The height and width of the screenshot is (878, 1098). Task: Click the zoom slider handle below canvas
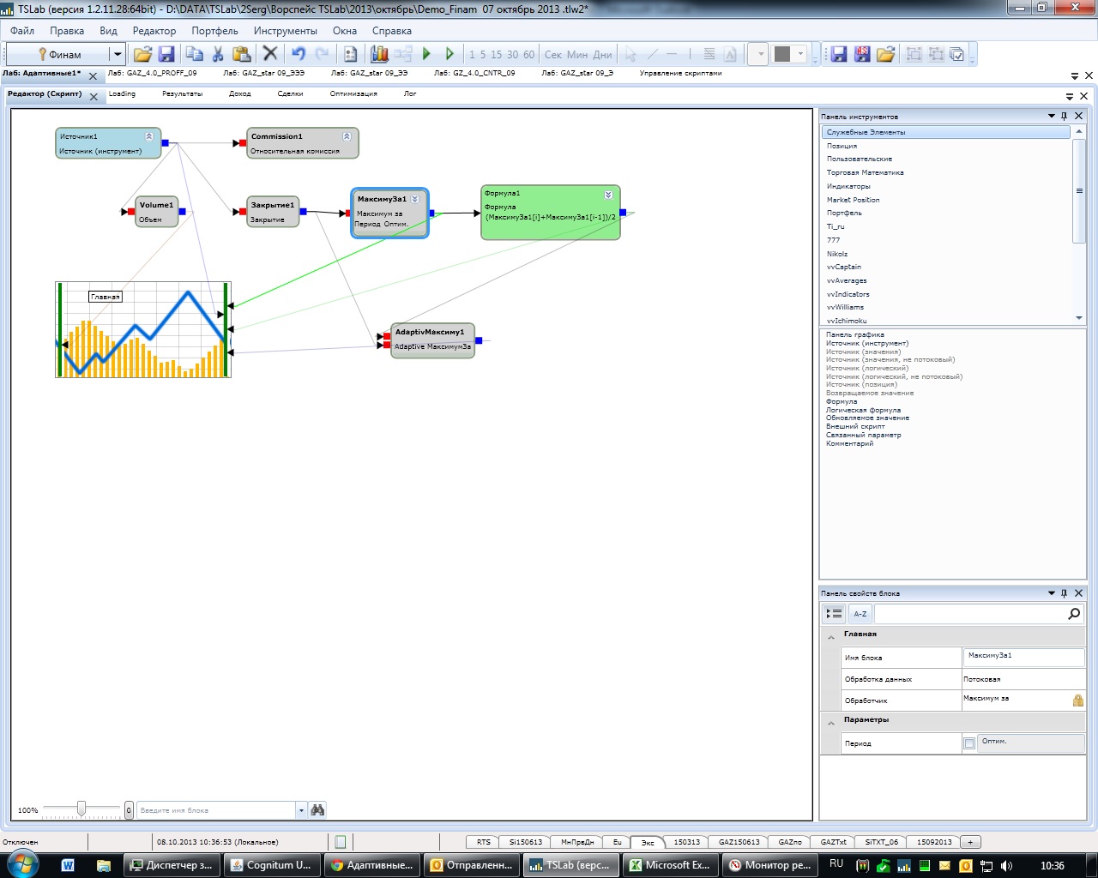click(x=81, y=809)
